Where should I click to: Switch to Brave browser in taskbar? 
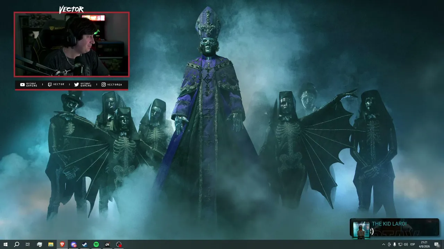pos(62,245)
